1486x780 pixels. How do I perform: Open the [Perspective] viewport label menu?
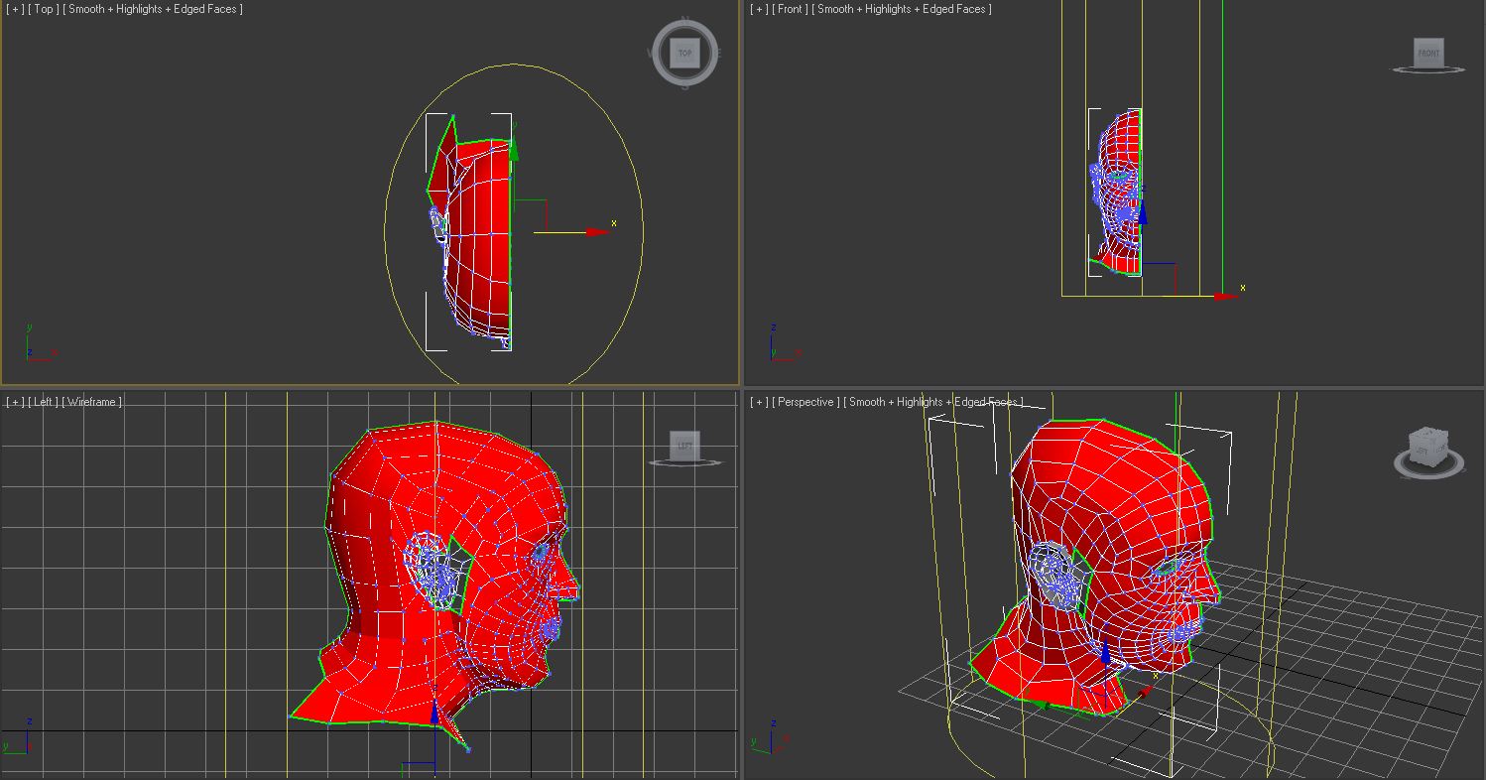pyautogui.click(x=804, y=402)
